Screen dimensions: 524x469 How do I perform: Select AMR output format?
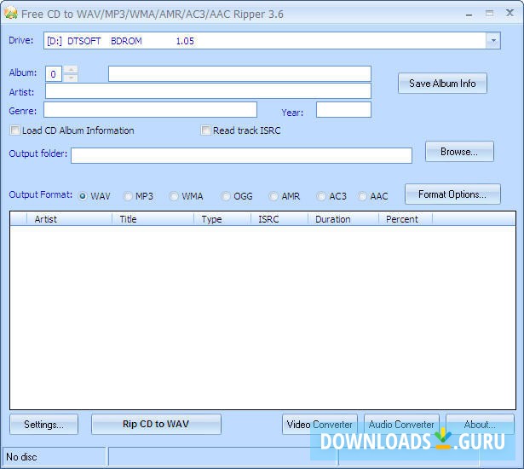click(274, 196)
